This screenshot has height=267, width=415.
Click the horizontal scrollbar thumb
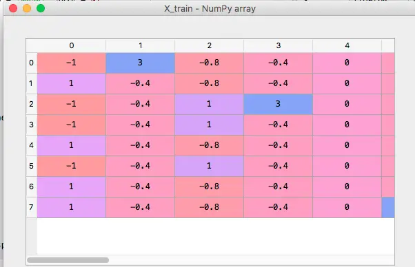[68, 260]
